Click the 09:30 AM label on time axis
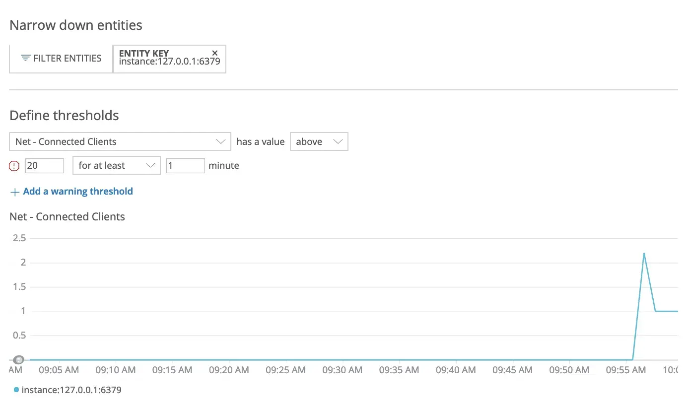687x407 pixels. coord(342,370)
